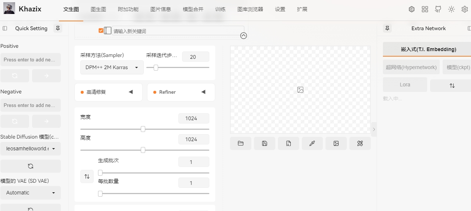The image size is (471, 211).
Task: Switch to the 文生图 tab
Action: click(71, 9)
